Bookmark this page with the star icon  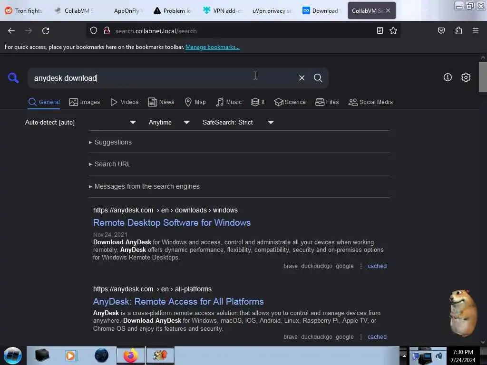coord(393,30)
